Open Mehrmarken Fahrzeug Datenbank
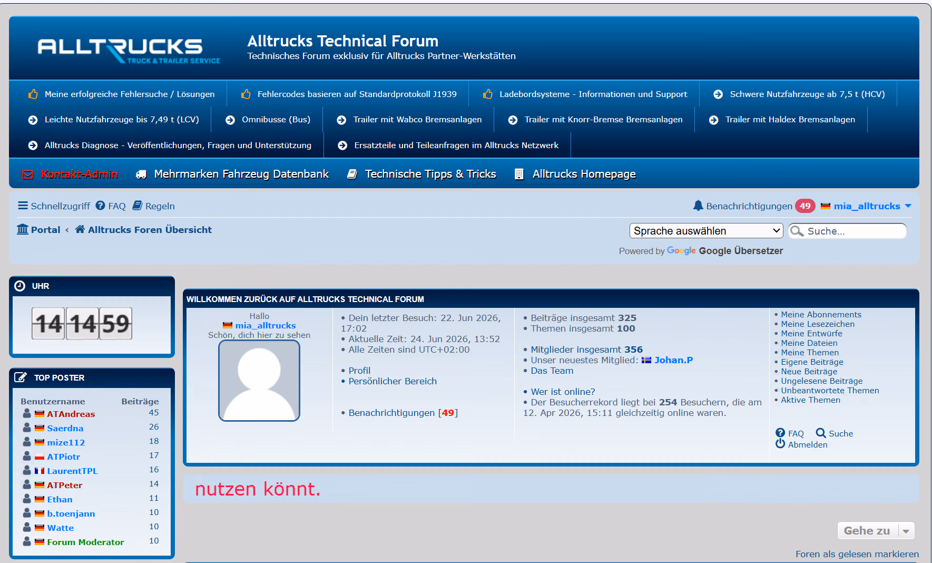The height and width of the screenshot is (563, 932). 241,174
